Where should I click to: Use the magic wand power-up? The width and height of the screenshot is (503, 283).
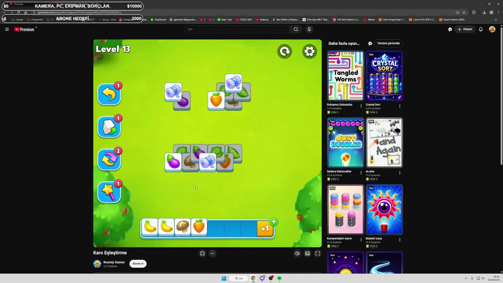[109, 192]
